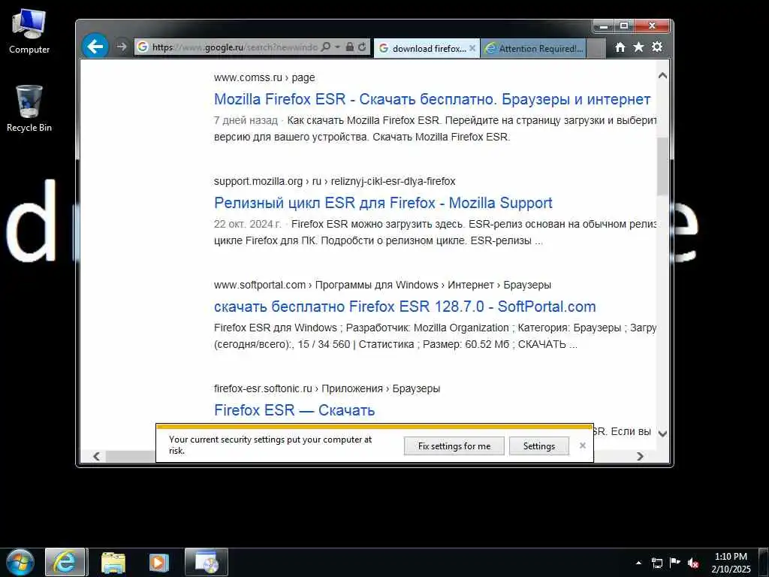Open the Home page icon

(620, 47)
